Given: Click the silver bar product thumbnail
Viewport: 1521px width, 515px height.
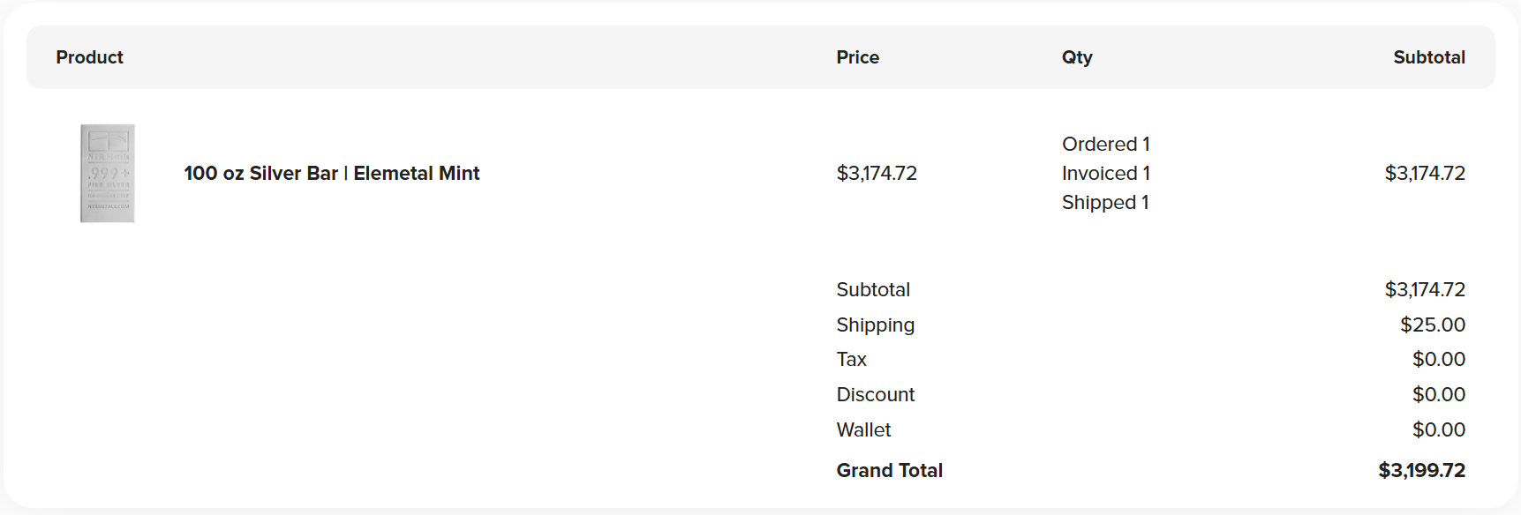Looking at the screenshot, I should pos(108,174).
